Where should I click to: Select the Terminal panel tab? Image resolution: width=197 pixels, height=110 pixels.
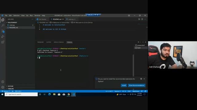[70, 42]
